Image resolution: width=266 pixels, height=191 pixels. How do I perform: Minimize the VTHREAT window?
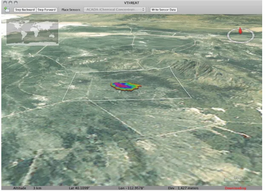point(10,3)
